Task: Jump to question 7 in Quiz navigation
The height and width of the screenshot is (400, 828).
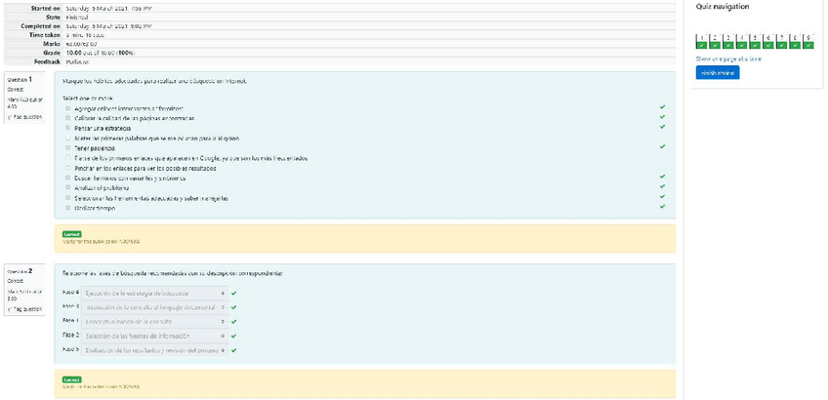Action: tap(784, 42)
